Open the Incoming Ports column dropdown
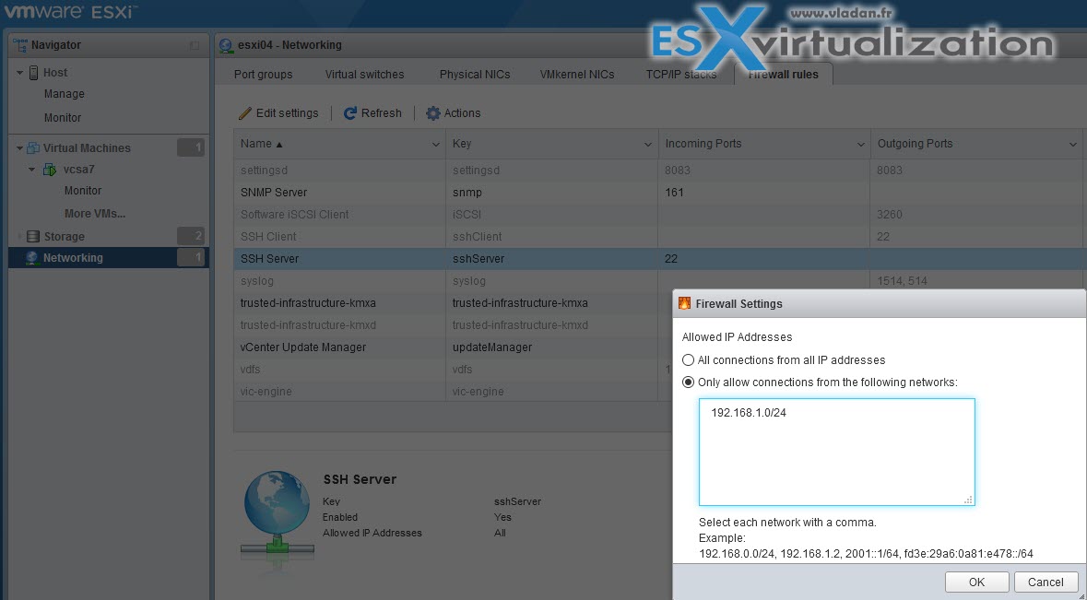Image resolution: width=1087 pixels, height=600 pixels. [x=861, y=144]
